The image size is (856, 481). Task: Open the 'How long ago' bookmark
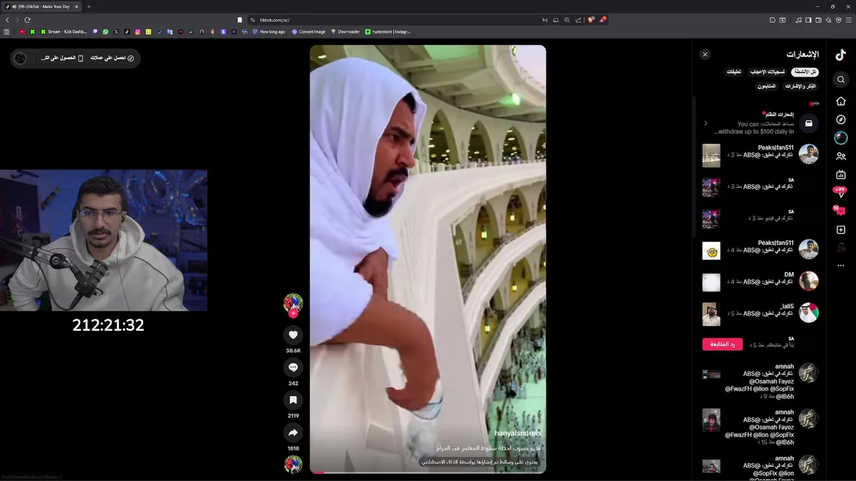[x=269, y=31]
